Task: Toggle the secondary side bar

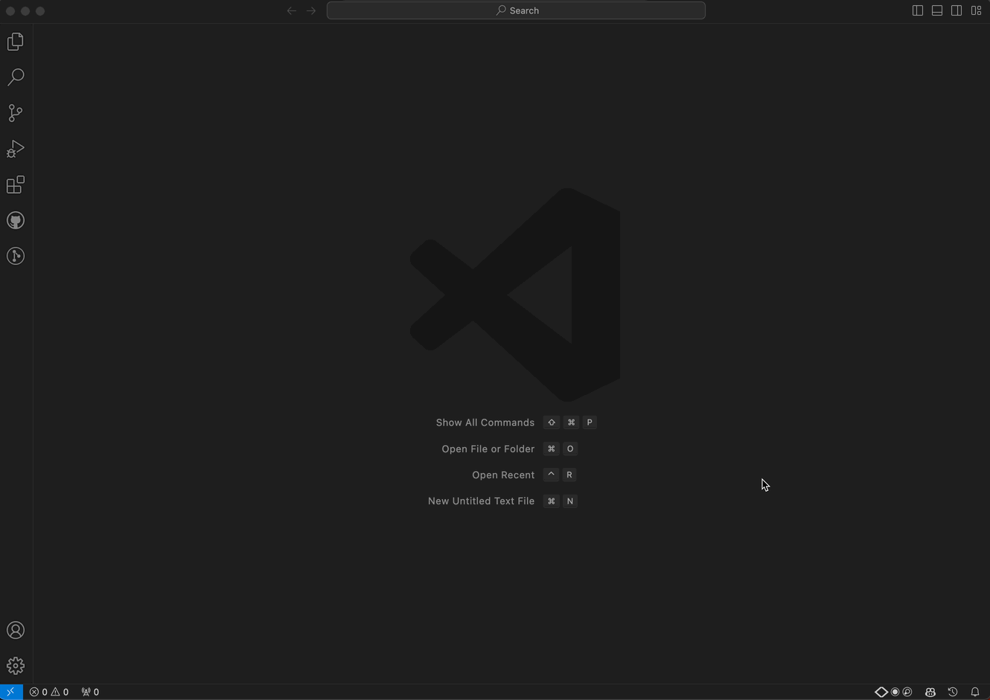Action: (x=957, y=10)
